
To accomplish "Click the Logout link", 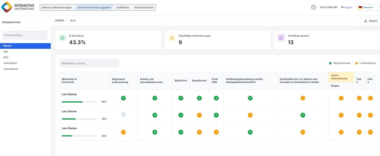I will click(x=347, y=7).
